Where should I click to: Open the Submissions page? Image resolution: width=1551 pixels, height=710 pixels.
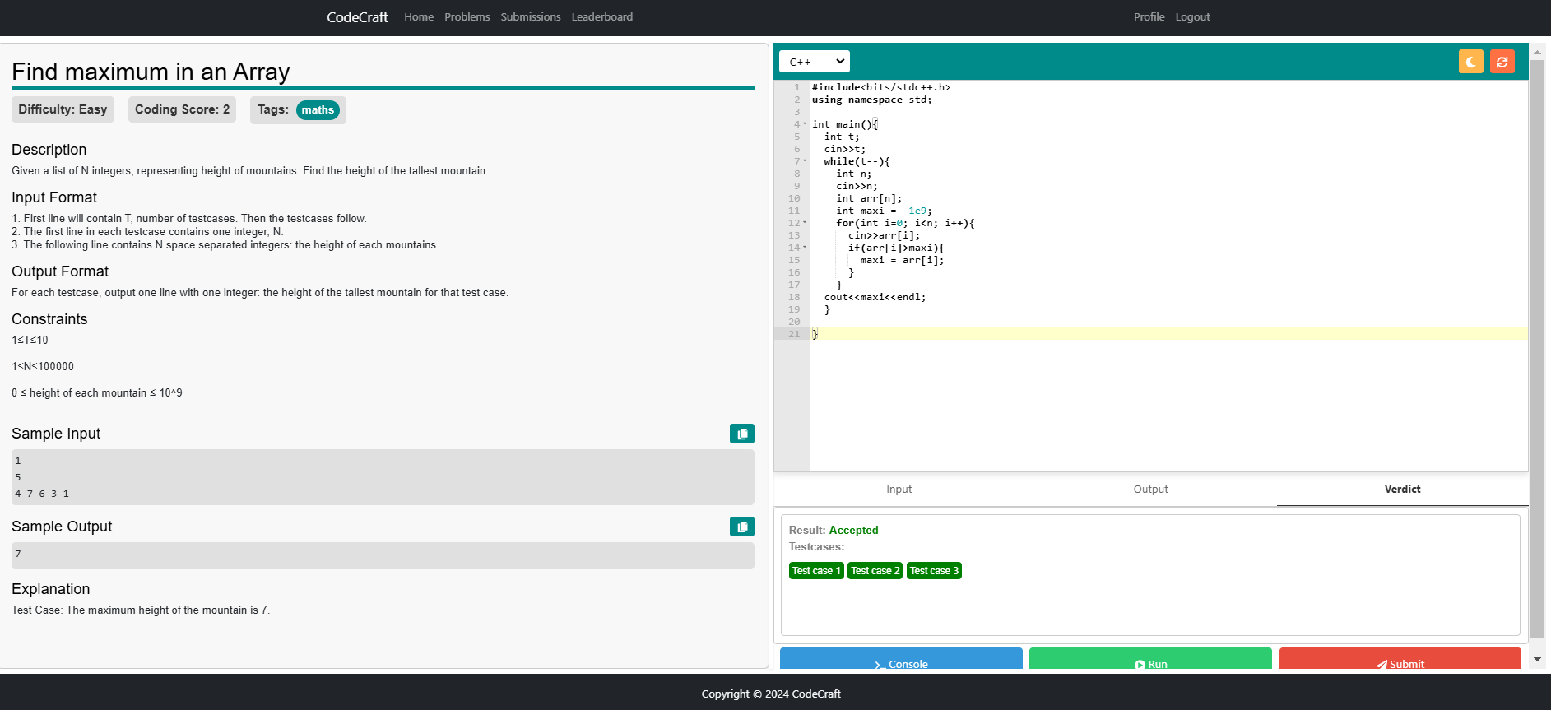click(x=531, y=17)
